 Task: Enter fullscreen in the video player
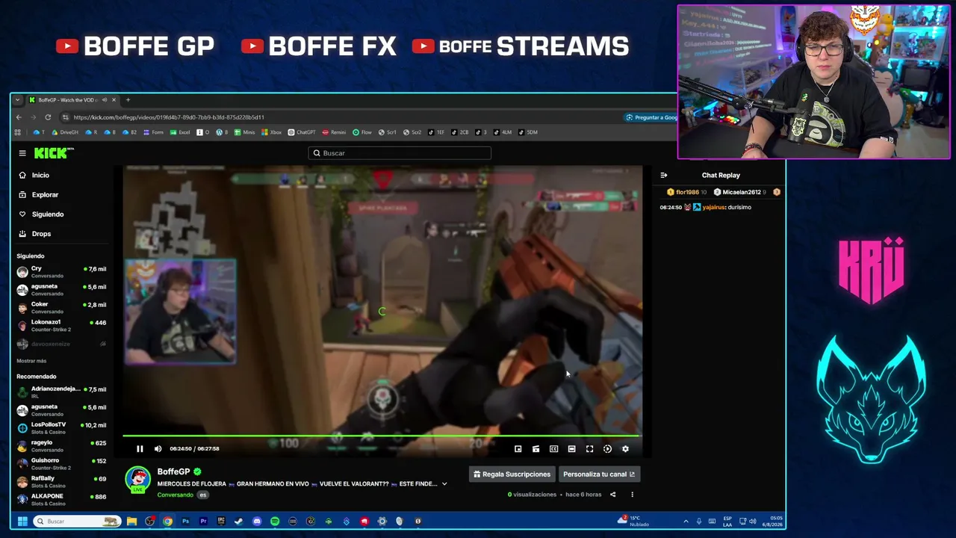589,449
